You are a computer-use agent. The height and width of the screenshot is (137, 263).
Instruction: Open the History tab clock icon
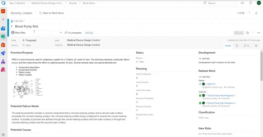pyautogui.click(x=237, y=46)
